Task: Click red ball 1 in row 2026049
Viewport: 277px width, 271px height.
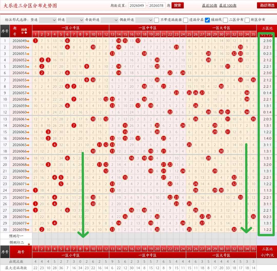Action: tap(35, 41)
